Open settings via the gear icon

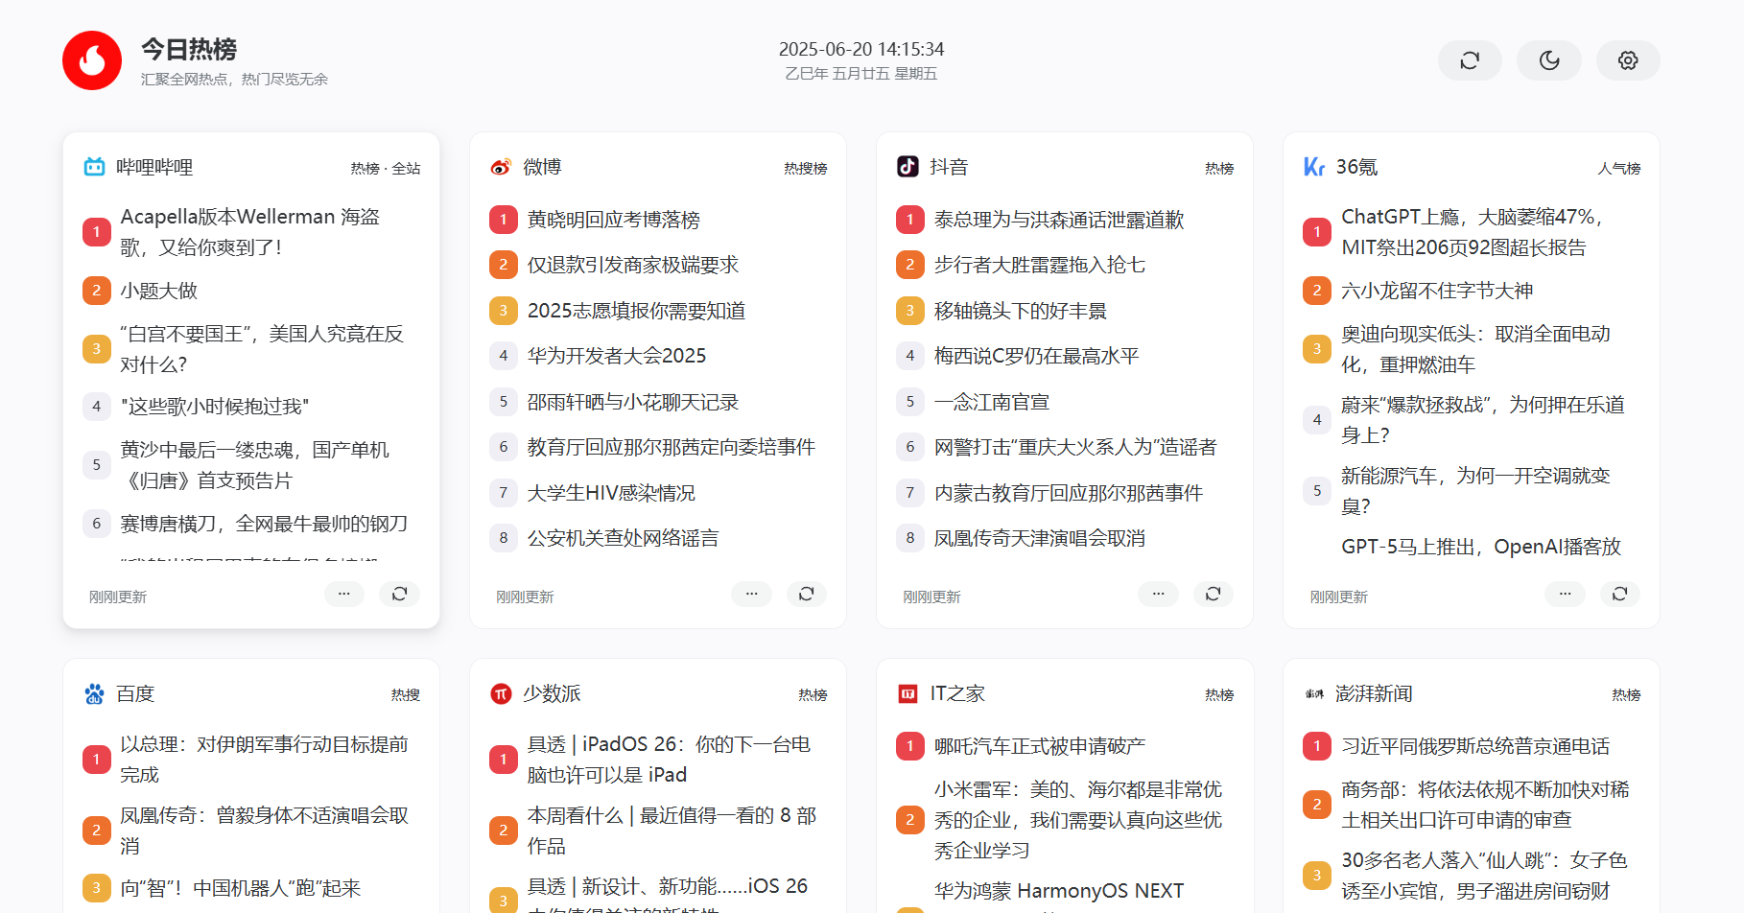click(1627, 60)
